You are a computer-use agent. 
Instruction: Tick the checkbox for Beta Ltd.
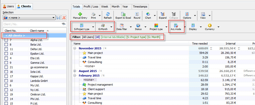pos(6,45)
